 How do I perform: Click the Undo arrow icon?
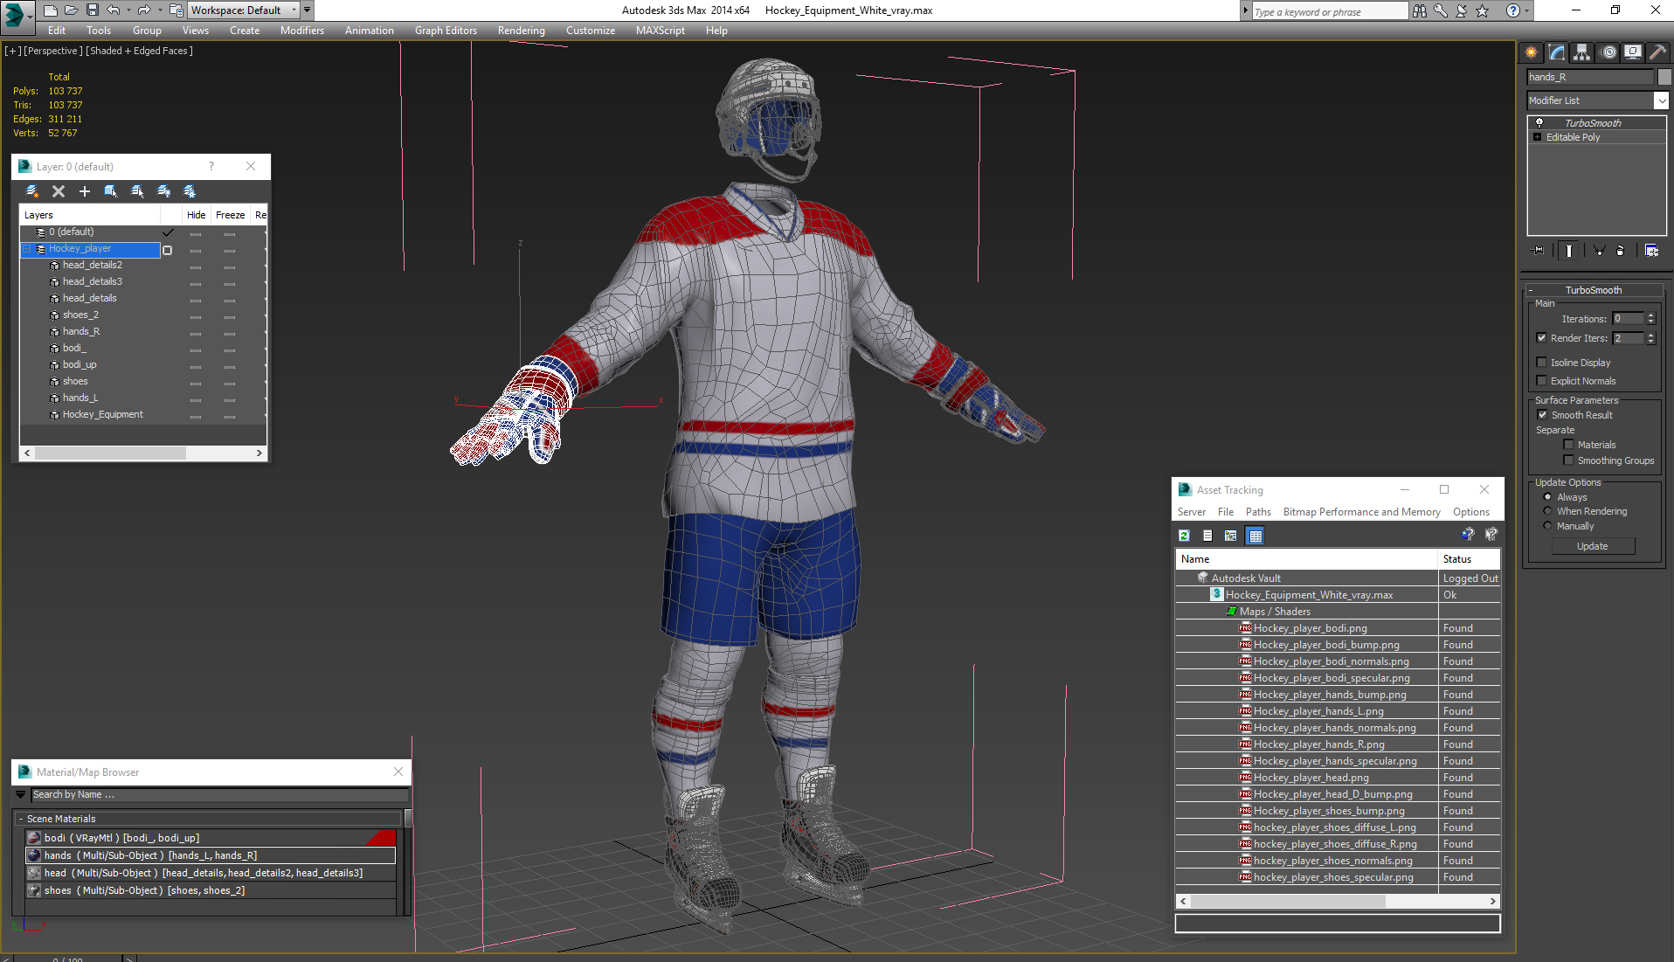[x=114, y=10]
